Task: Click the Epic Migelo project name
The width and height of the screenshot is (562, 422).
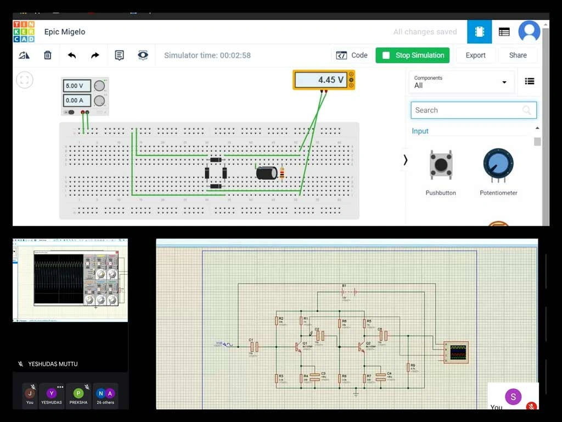Action: [x=65, y=31]
